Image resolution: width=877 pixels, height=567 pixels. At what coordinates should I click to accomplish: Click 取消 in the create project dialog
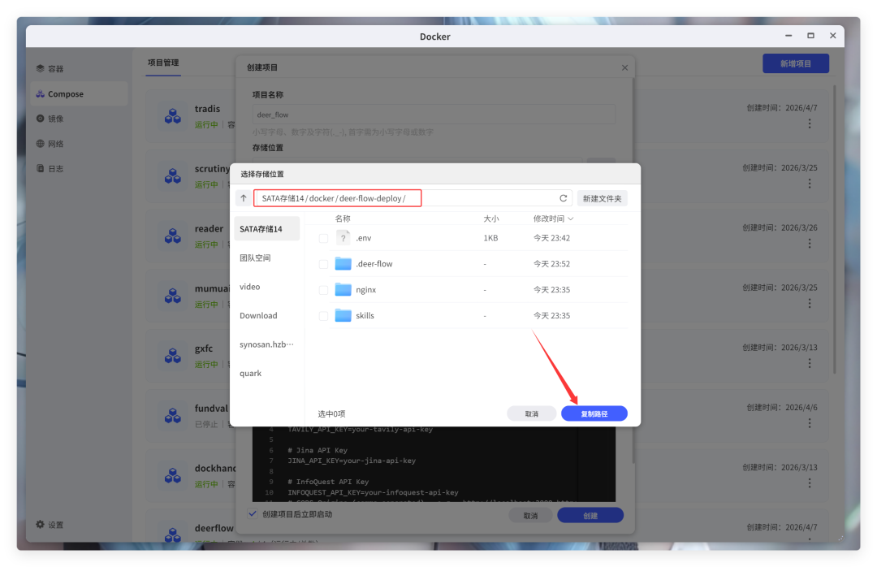click(x=530, y=516)
